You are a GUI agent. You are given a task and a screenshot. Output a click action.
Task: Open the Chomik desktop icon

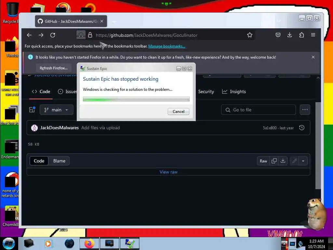click(11, 216)
